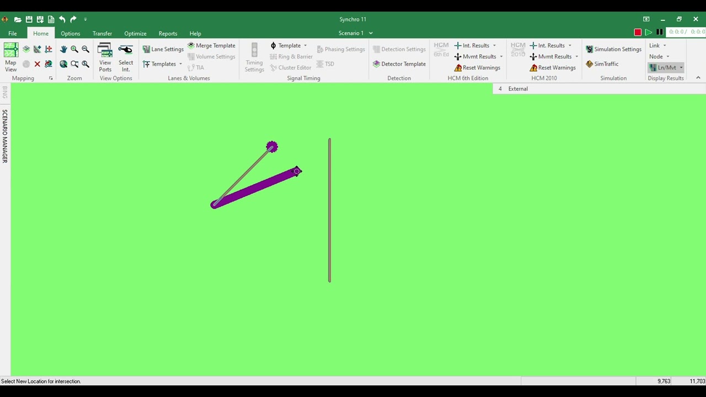Switch to the Optimize tab

point(135,34)
